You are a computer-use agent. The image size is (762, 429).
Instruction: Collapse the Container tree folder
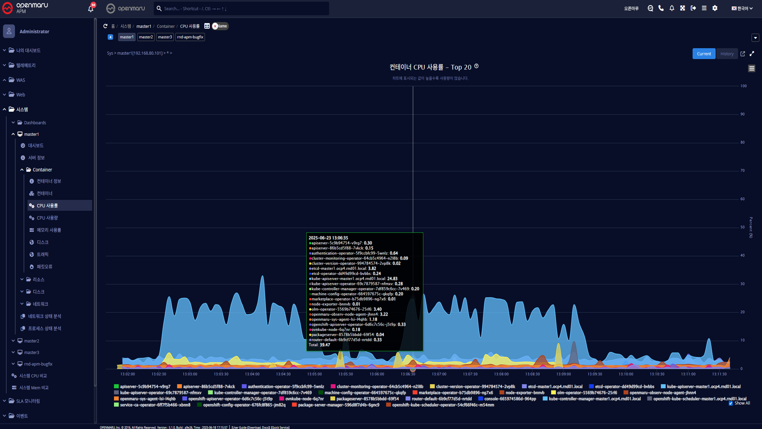click(x=22, y=170)
